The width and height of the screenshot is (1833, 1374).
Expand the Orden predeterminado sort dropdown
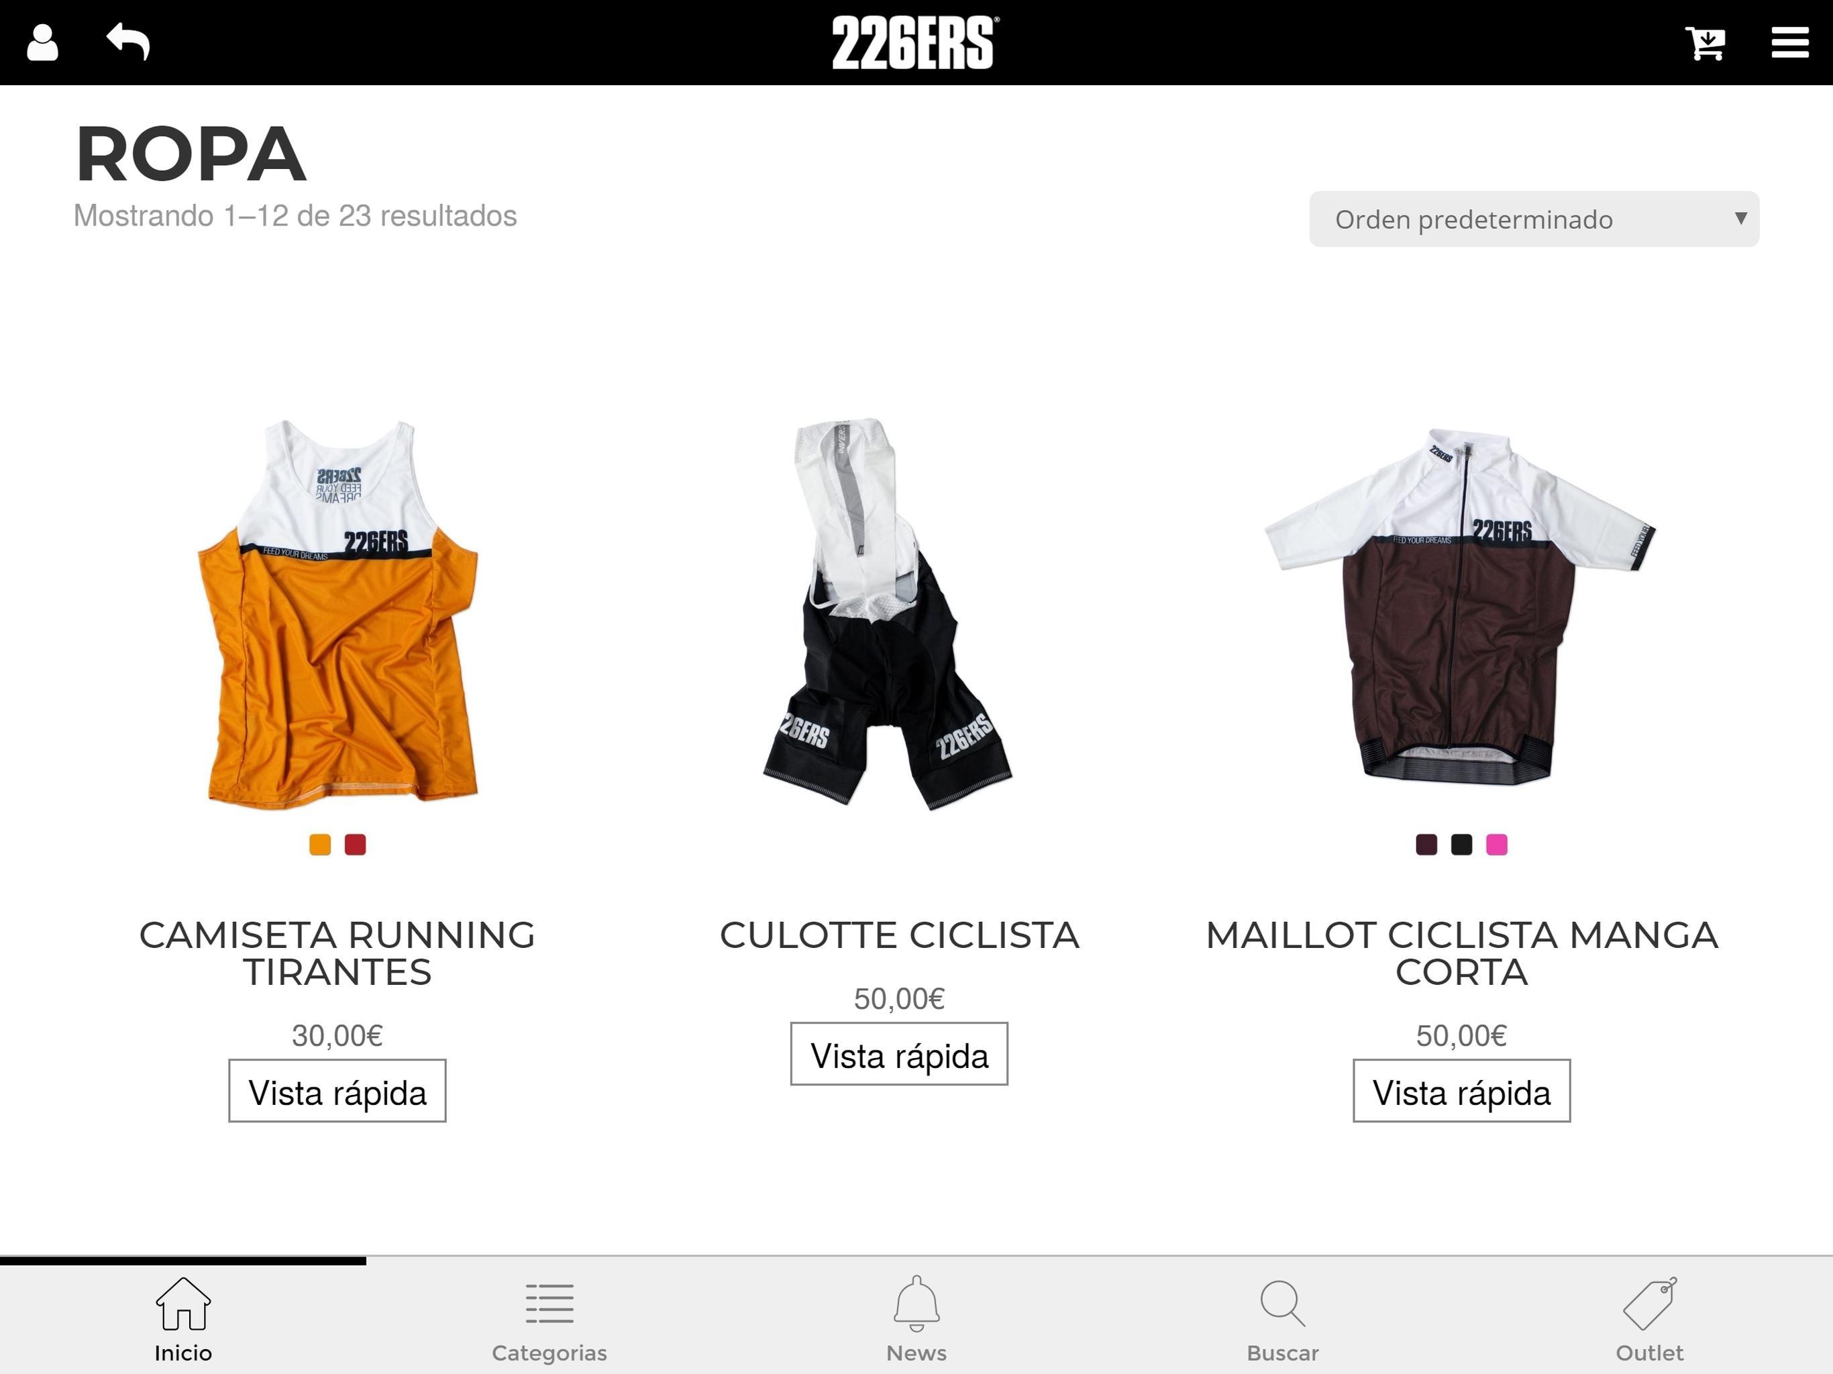(x=1534, y=219)
